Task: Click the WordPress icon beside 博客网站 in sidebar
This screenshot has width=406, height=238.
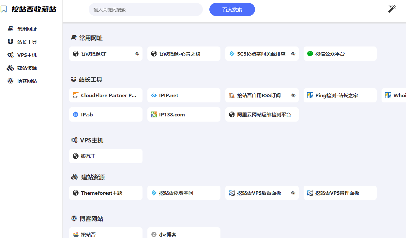Action: click(10, 81)
